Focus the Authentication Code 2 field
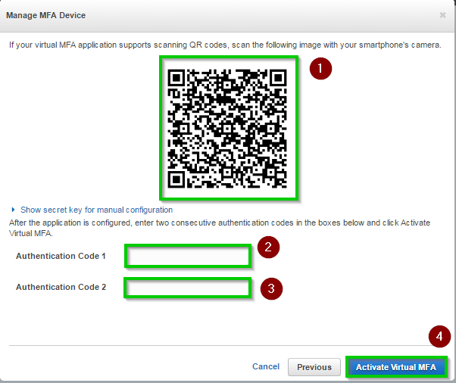Image resolution: width=456 pixels, height=383 pixels. pos(187,288)
